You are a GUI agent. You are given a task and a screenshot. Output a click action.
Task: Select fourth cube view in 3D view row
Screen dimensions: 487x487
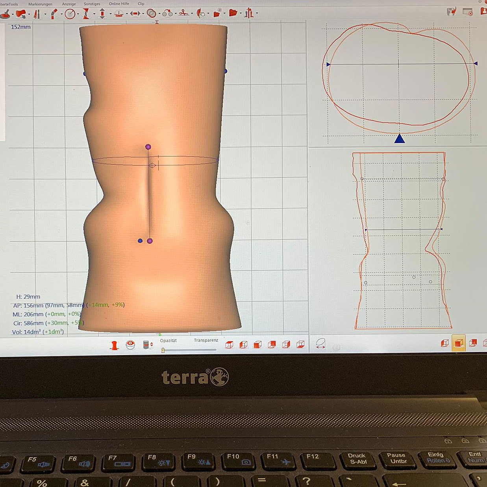point(272,345)
